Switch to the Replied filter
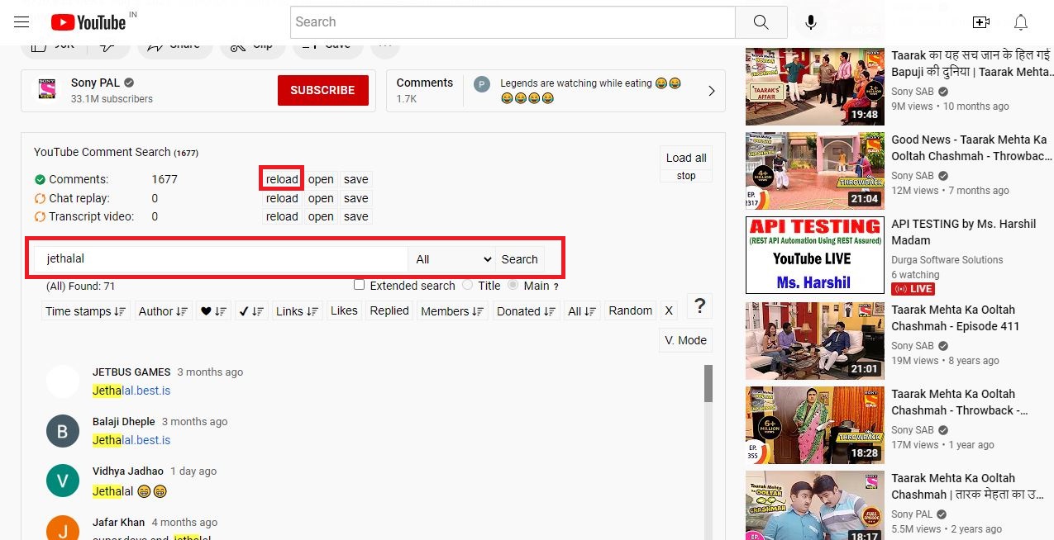 pyautogui.click(x=389, y=310)
